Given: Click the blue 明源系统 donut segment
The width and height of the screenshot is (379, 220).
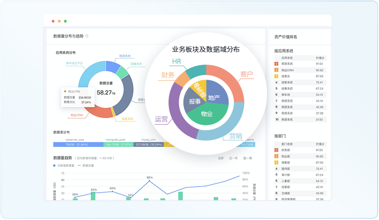Looking at the screenshot, I should (x=113, y=66).
